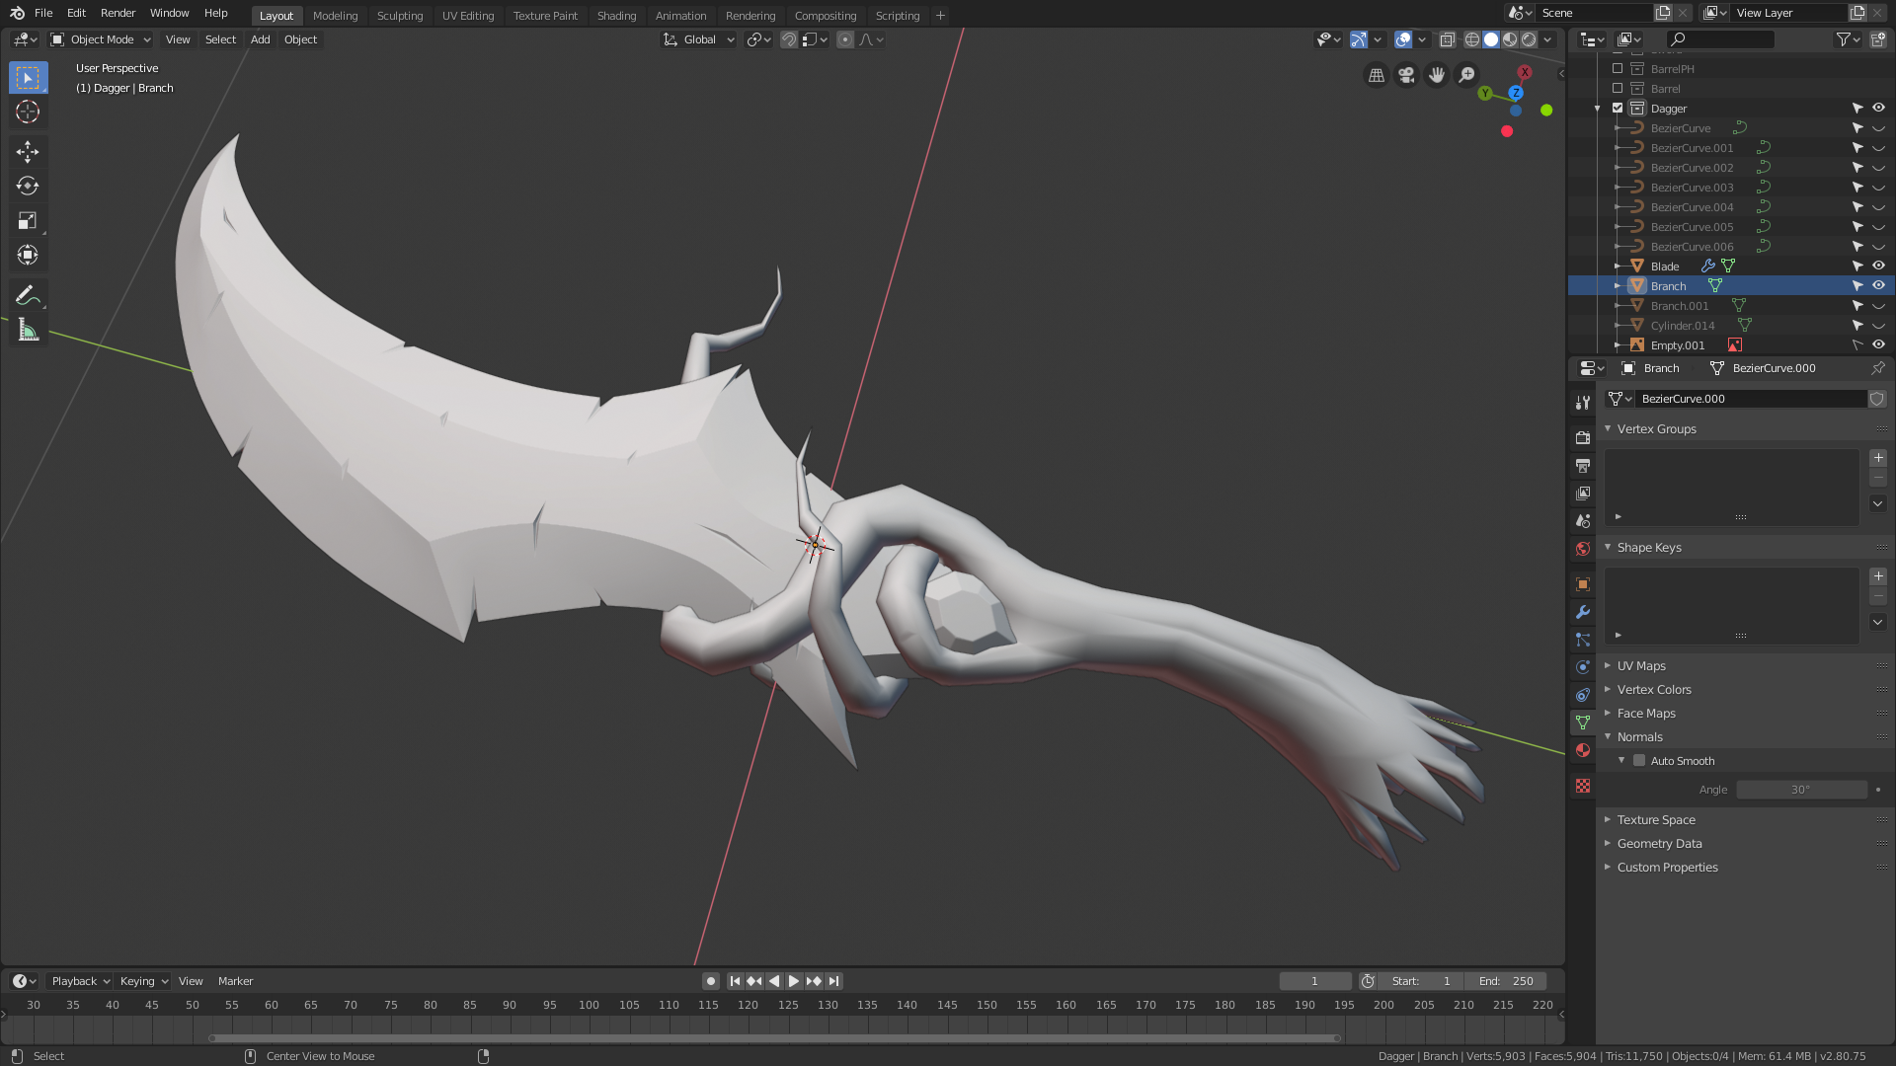Switch to the Sculpting workspace tab
This screenshot has width=1896, height=1066.
pyautogui.click(x=400, y=16)
